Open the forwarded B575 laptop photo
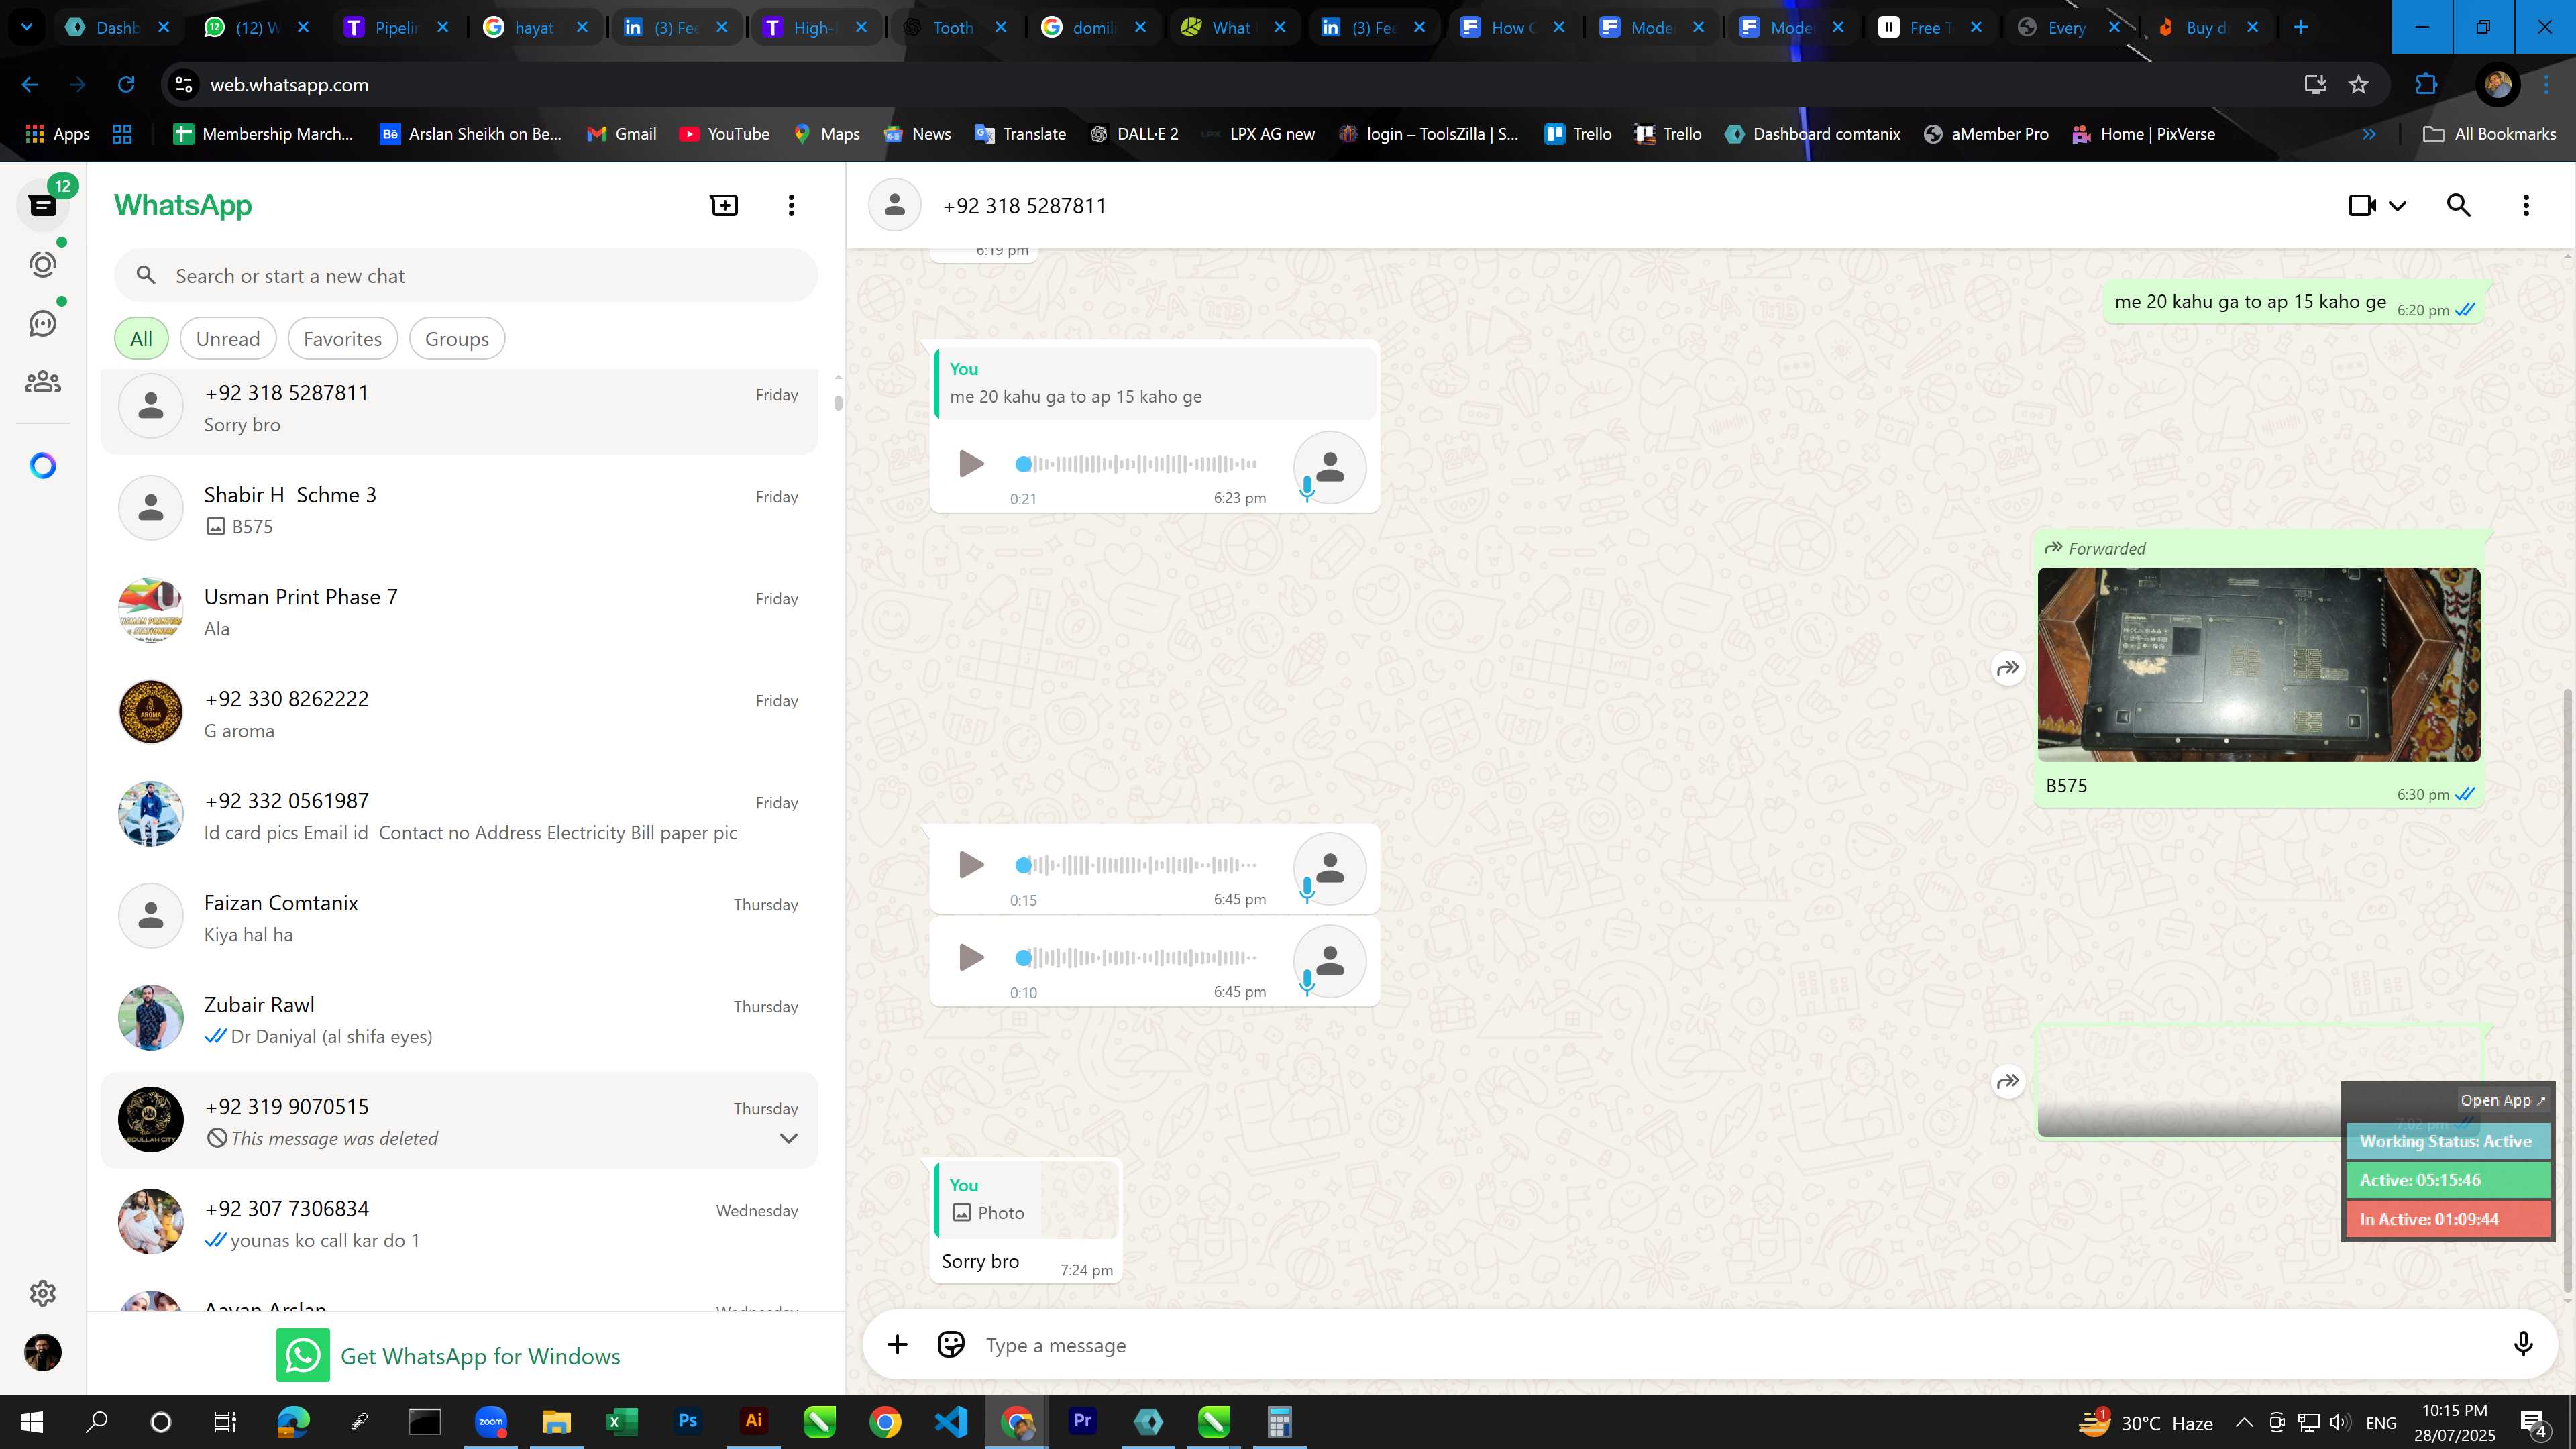 (2259, 665)
